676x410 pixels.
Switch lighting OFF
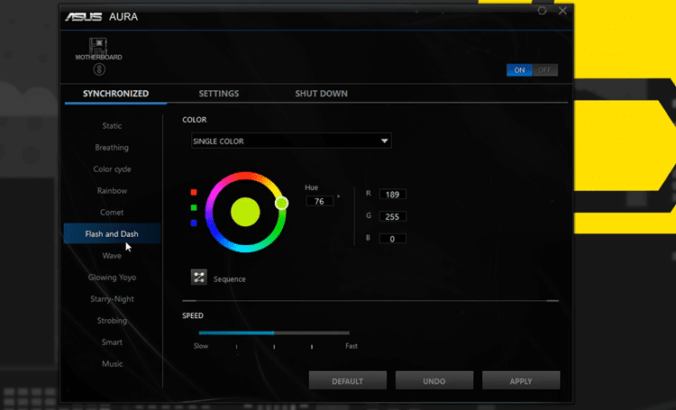point(545,70)
